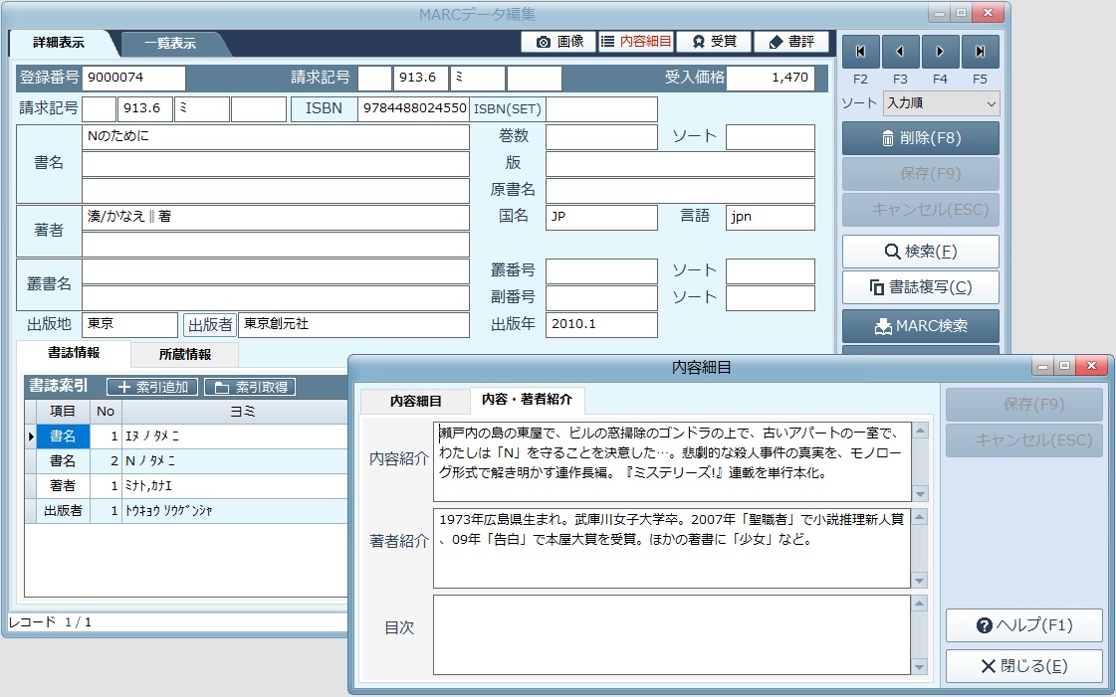Select 内容・著者紹介 tab
The image size is (1116, 697).
(x=528, y=400)
